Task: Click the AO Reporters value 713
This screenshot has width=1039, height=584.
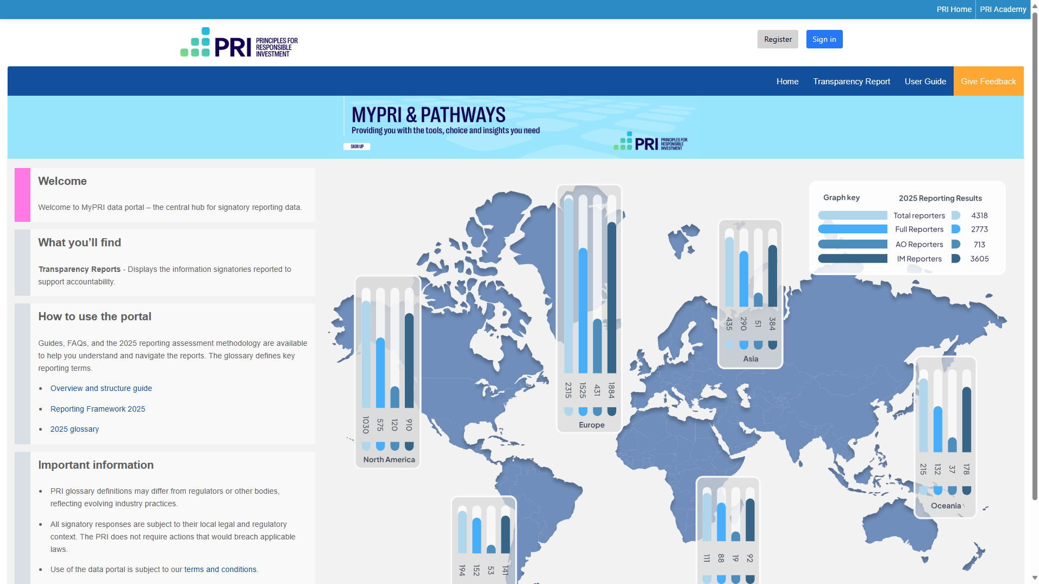Action: pos(980,245)
